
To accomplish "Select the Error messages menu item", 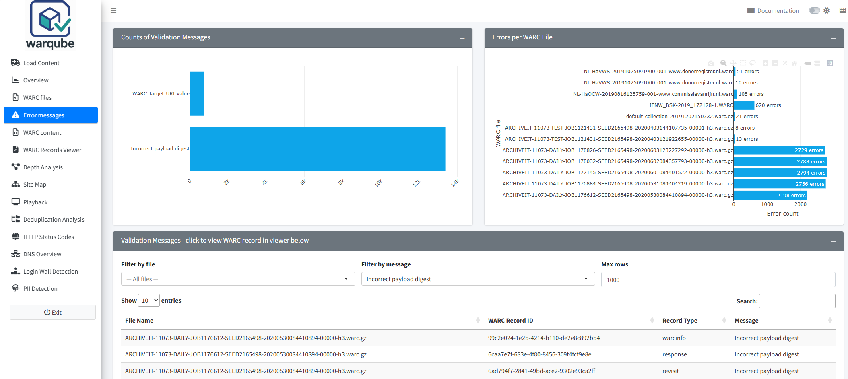I will point(51,115).
